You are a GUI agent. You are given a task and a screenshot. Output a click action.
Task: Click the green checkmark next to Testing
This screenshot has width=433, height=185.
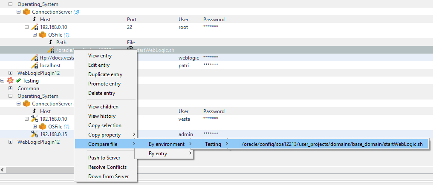click(x=18, y=81)
